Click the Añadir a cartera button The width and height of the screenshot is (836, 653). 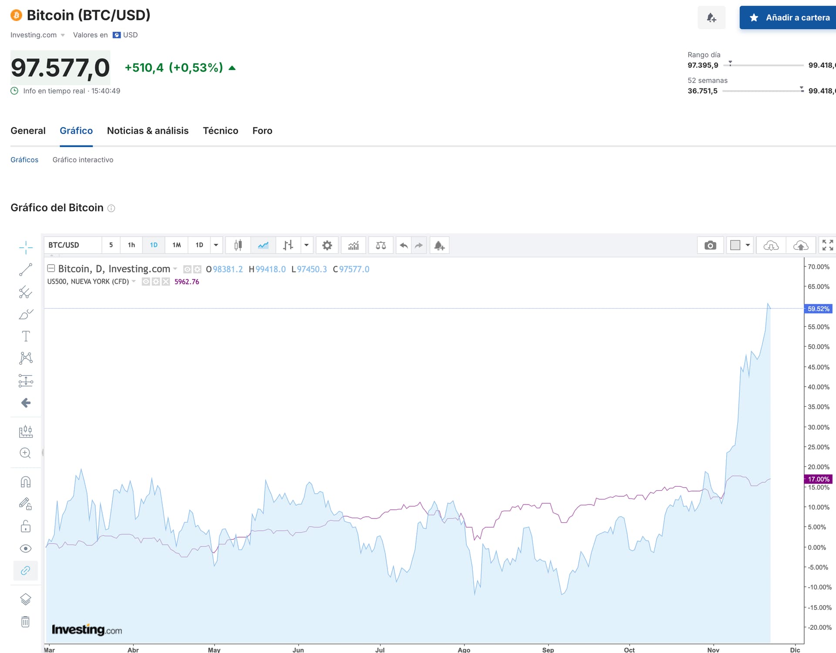pos(789,17)
